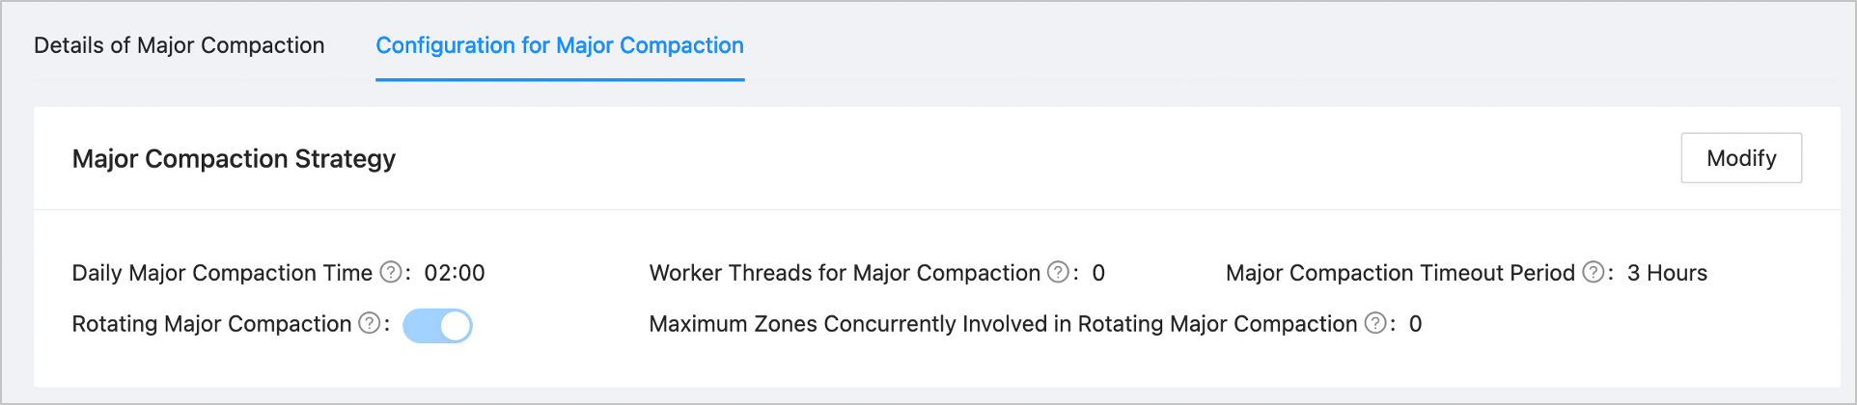Viewport: 1857px width, 405px height.
Task: Click the 02:00 compaction time value
Action: coord(455,273)
